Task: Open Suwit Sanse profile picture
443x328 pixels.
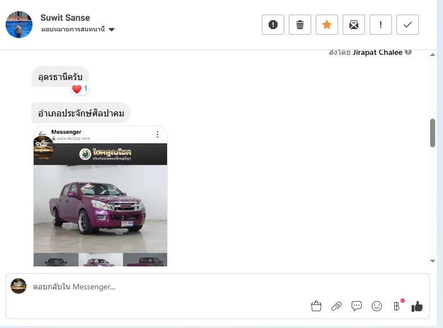Action: 19,24
